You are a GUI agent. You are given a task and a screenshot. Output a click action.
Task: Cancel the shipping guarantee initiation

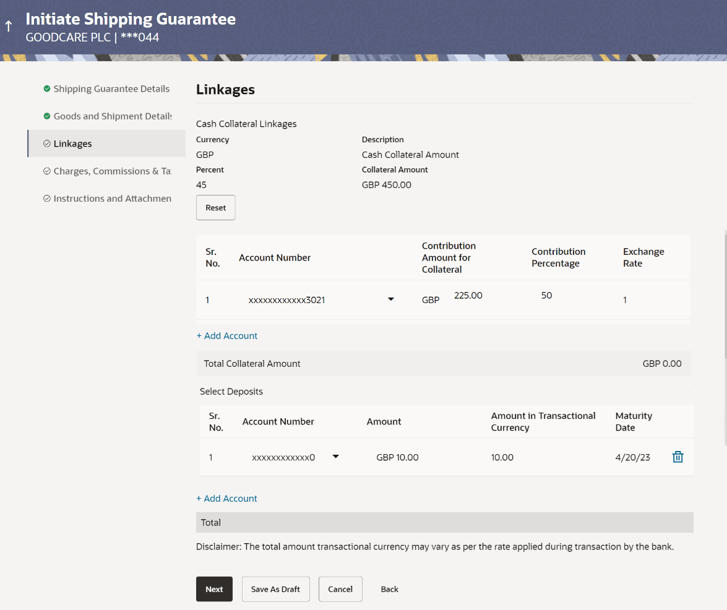click(x=340, y=589)
